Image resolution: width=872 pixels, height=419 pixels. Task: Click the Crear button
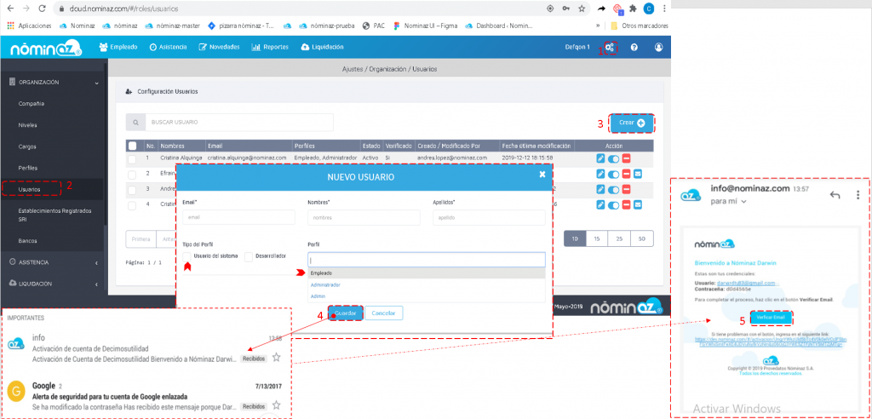click(x=632, y=123)
